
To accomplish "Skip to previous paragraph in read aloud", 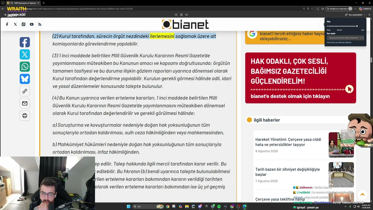I will click(176, 15).
